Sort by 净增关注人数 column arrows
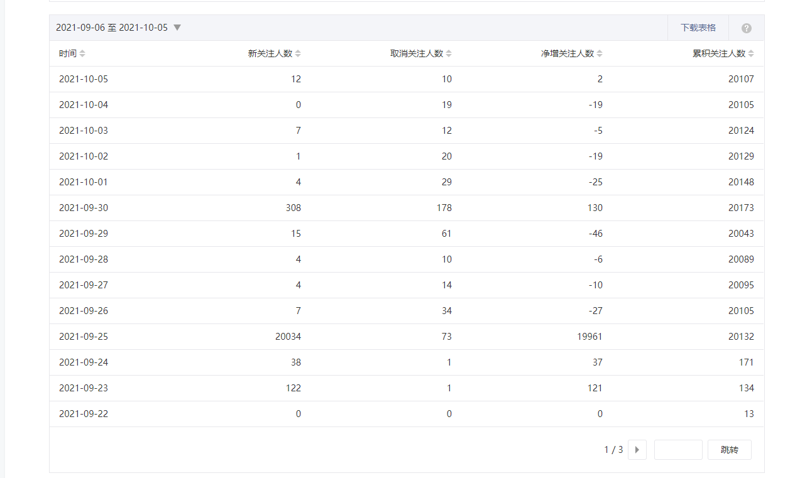795x478 pixels. [x=600, y=54]
